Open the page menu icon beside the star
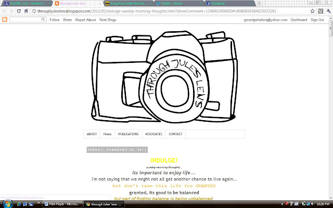 click(x=321, y=11)
